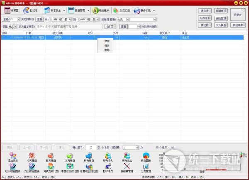Open the 跳到第 page number dropdown
This screenshot has height=180, width=249.
click(x=137, y=148)
